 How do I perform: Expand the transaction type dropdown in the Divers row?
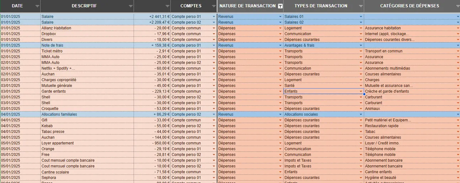361,39
